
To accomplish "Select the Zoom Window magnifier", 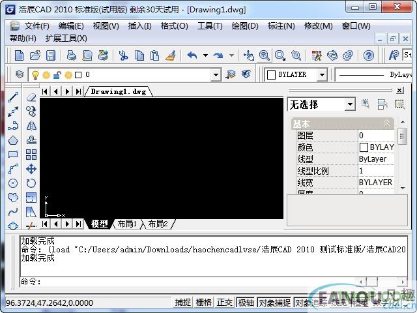I will pyautogui.click(x=280, y=55).
